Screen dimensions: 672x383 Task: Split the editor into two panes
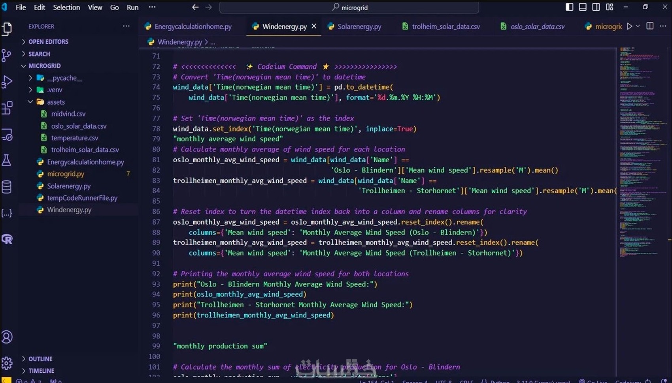coord(649,26)
